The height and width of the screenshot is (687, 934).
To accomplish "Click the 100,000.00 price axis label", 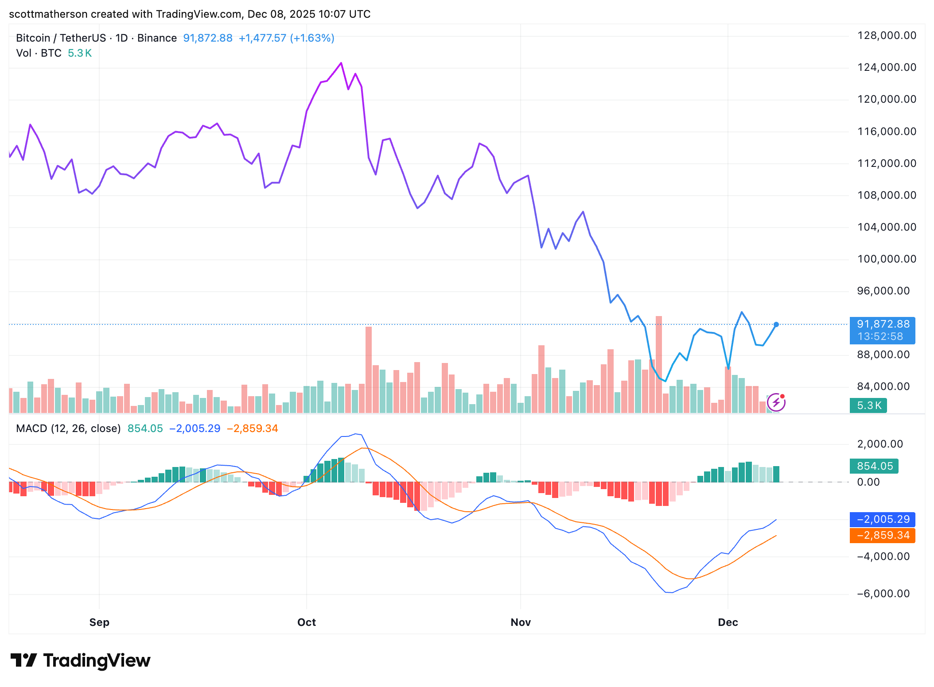I will [887, 259].
